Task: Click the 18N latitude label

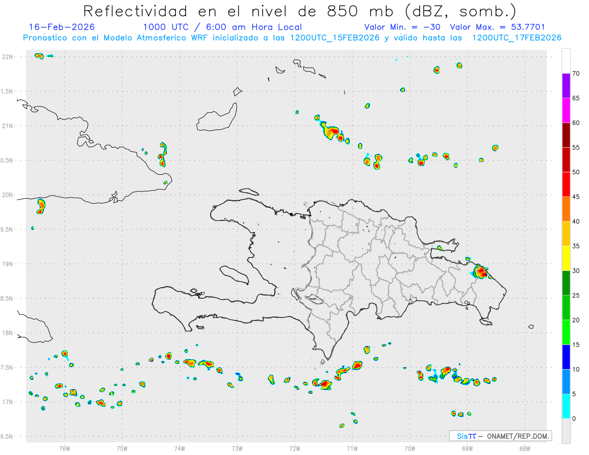Action: pyautogui.click(x=7, y=333)
